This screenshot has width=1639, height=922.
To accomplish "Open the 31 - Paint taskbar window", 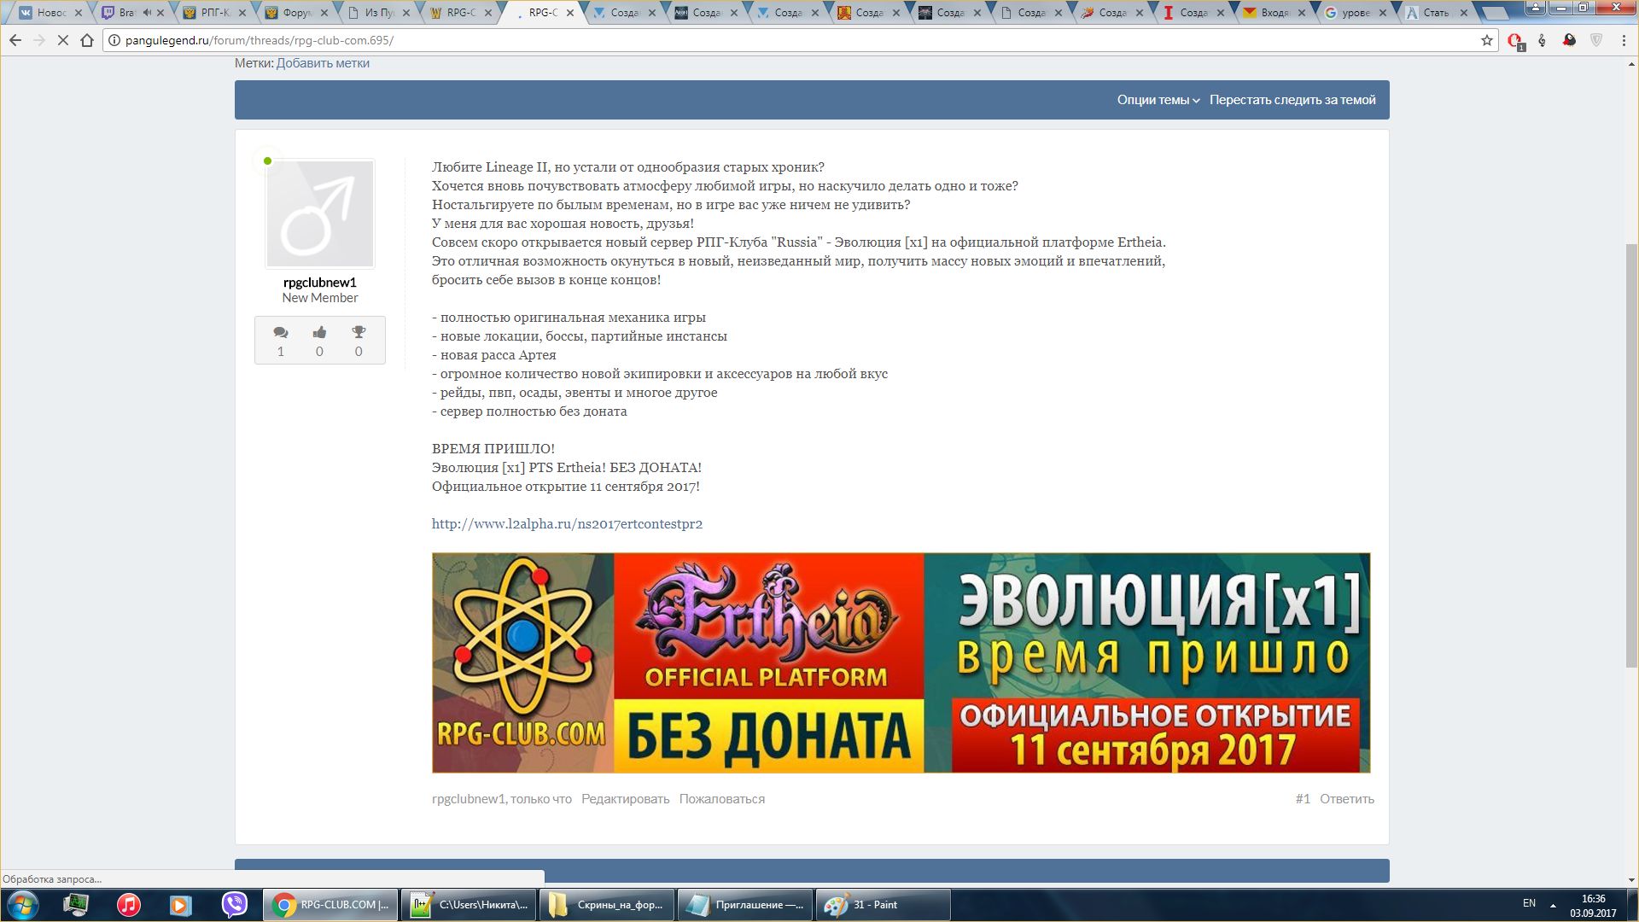I will coord(884,905).
